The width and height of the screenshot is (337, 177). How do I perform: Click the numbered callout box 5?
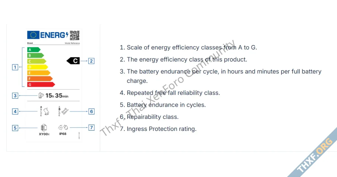point(15,128)
